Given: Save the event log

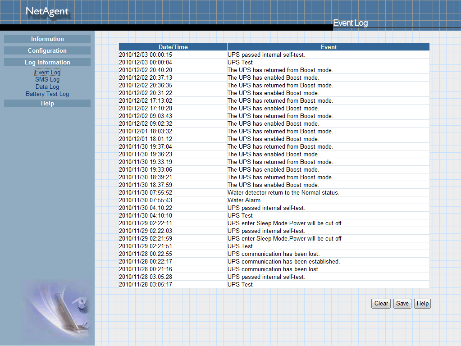Looking at the screenshot, I should 402,303.
